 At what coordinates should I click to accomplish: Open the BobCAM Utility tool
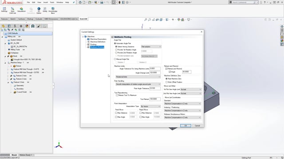tap(45, 10)
